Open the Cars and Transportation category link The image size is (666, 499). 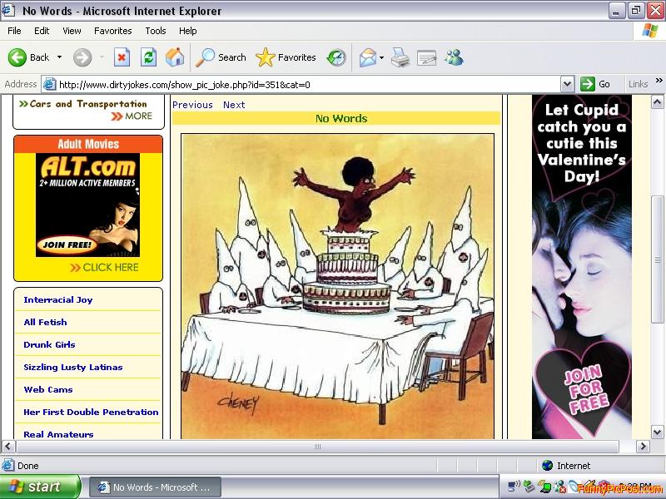pos(88,104)
